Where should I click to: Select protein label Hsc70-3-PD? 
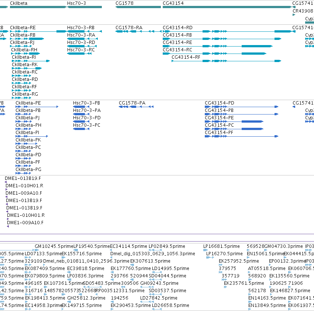(x=87, y=118)
